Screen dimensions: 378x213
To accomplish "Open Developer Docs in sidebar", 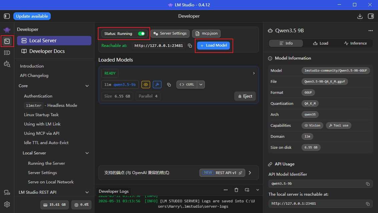I will [54, 51].
